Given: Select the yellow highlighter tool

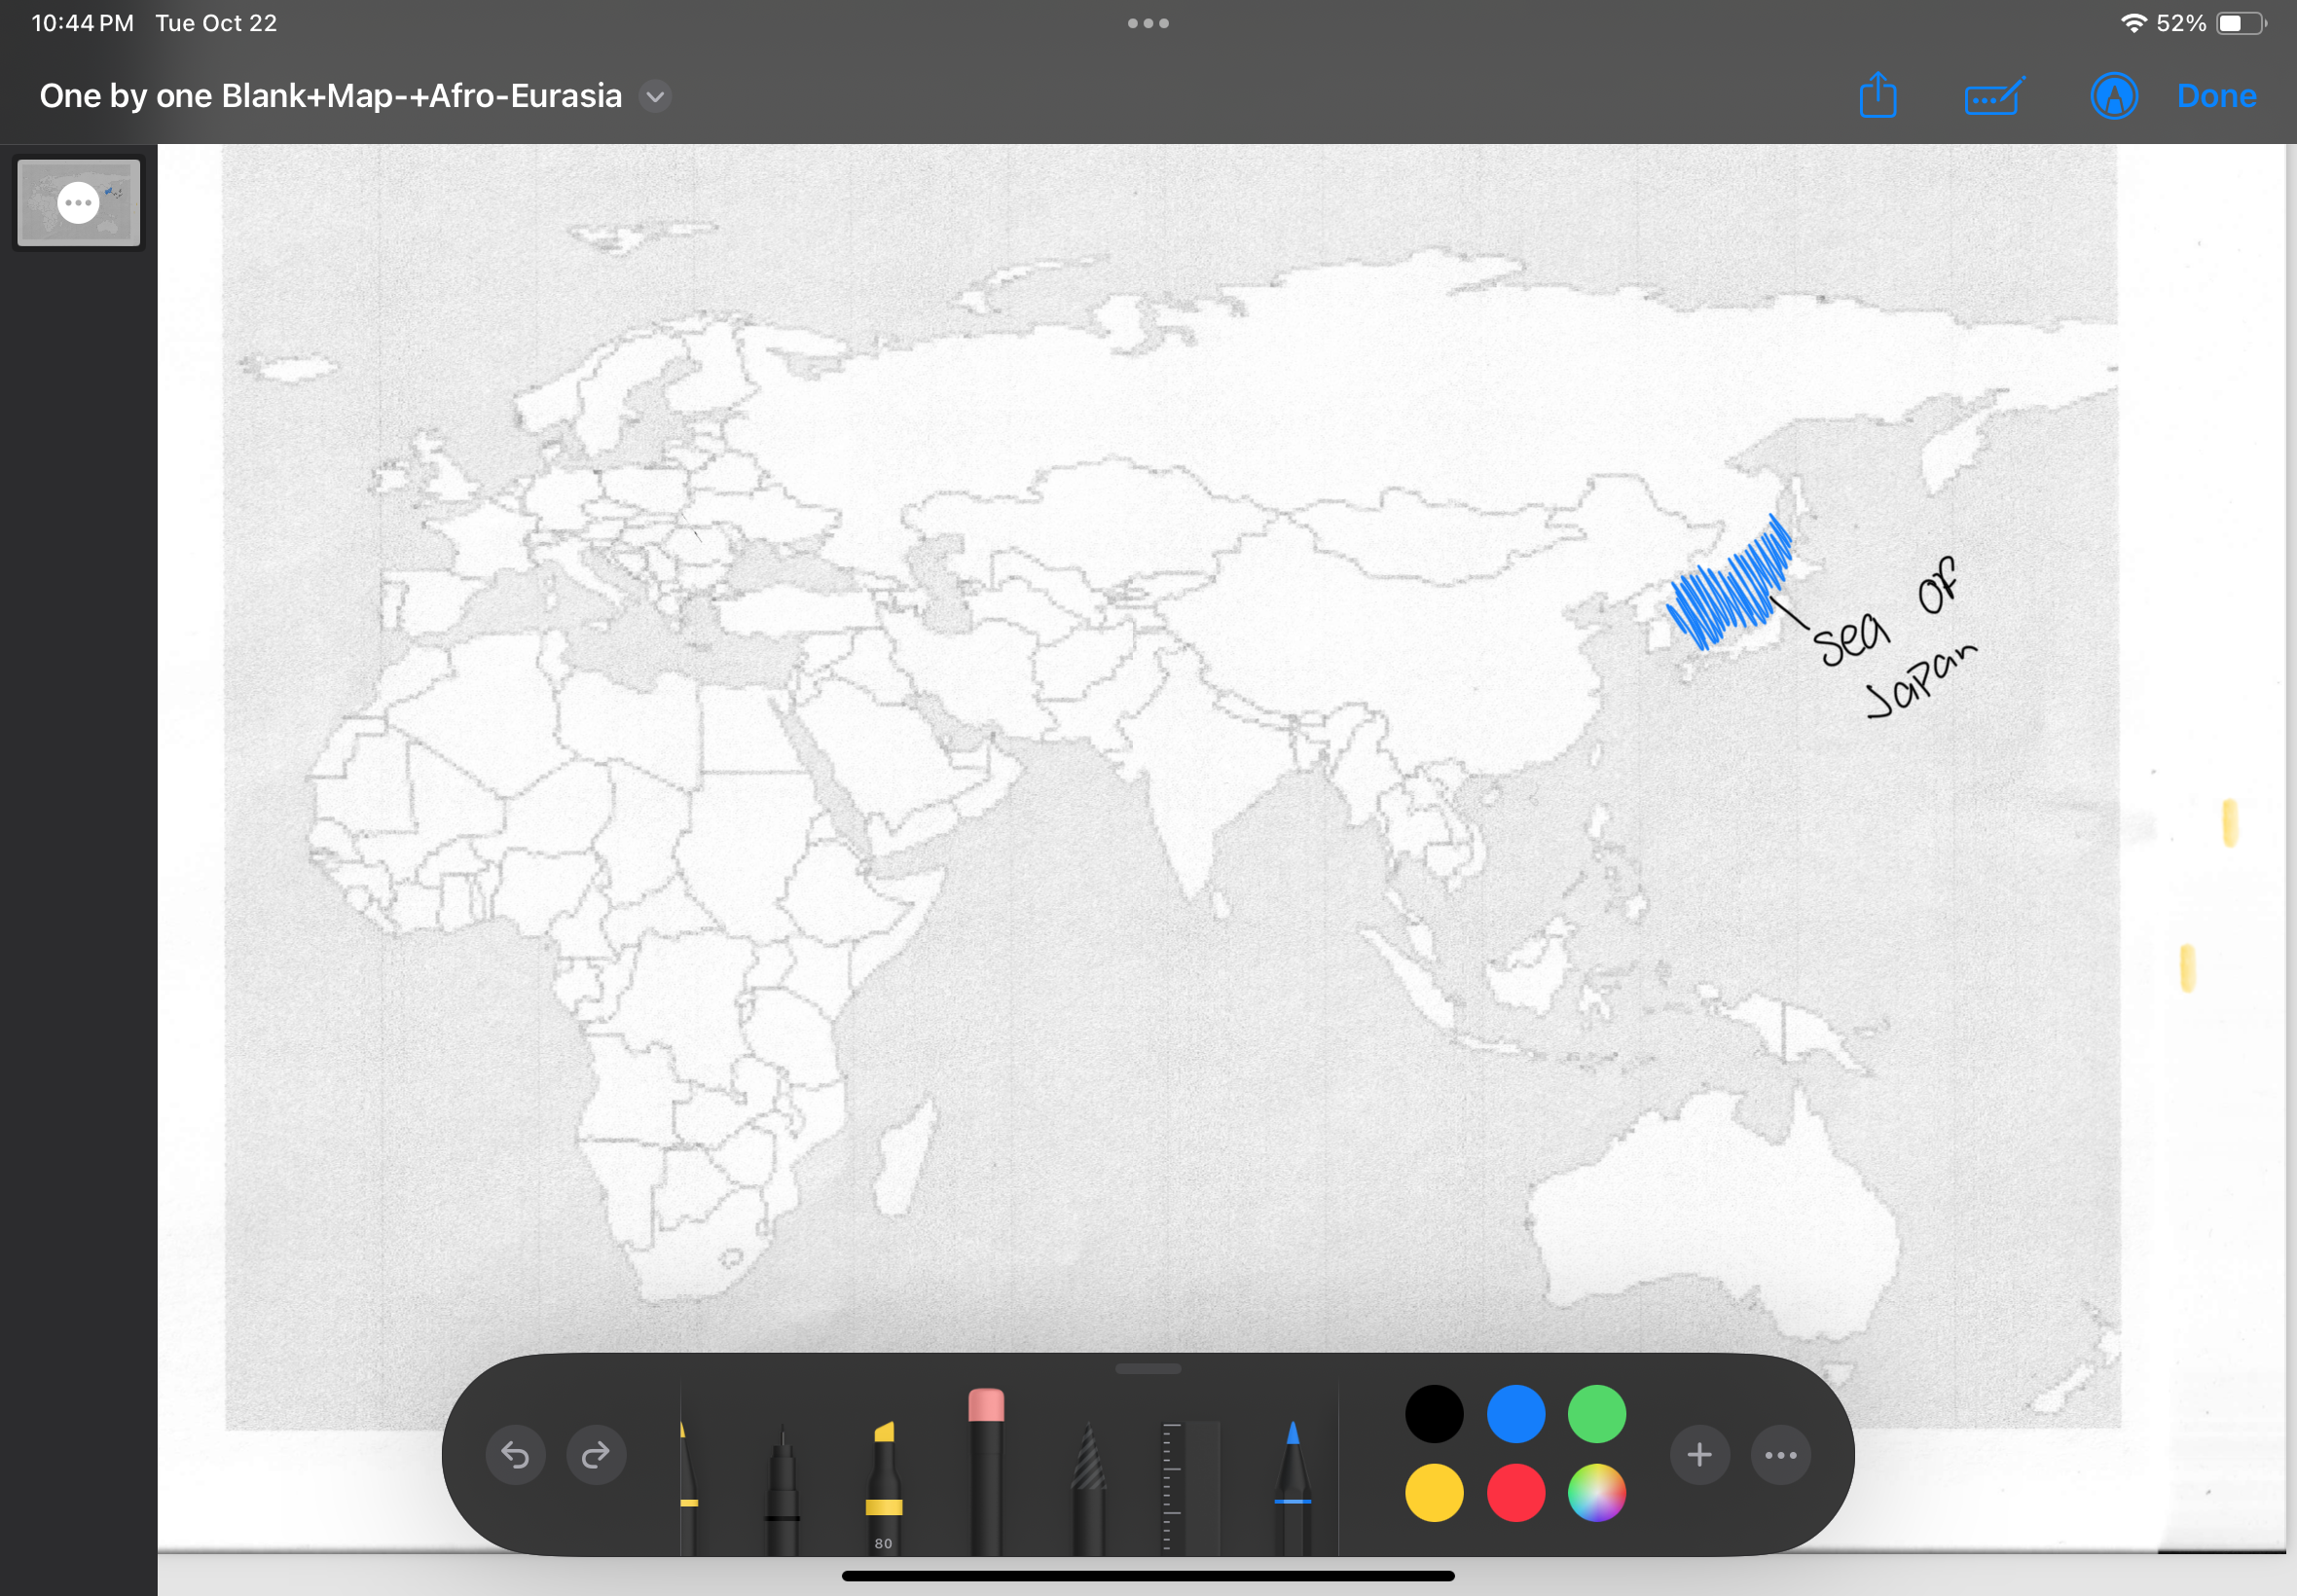Looking at the screenshot, I should [884, 1486].
